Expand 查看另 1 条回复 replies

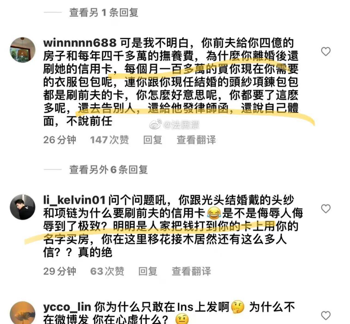[104, 13]
